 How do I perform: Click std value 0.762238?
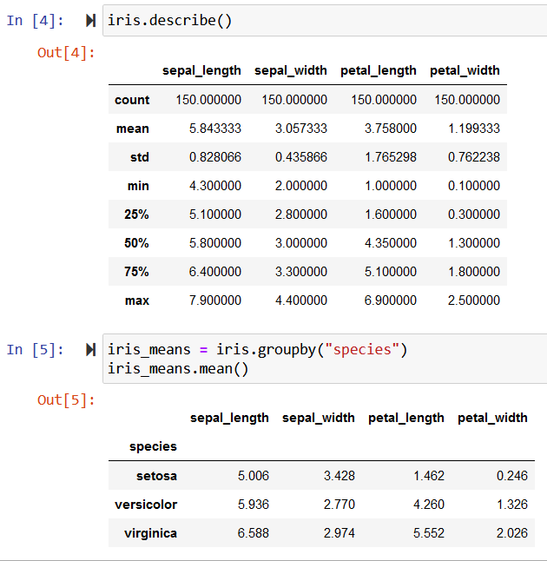[x=474, y=157]
